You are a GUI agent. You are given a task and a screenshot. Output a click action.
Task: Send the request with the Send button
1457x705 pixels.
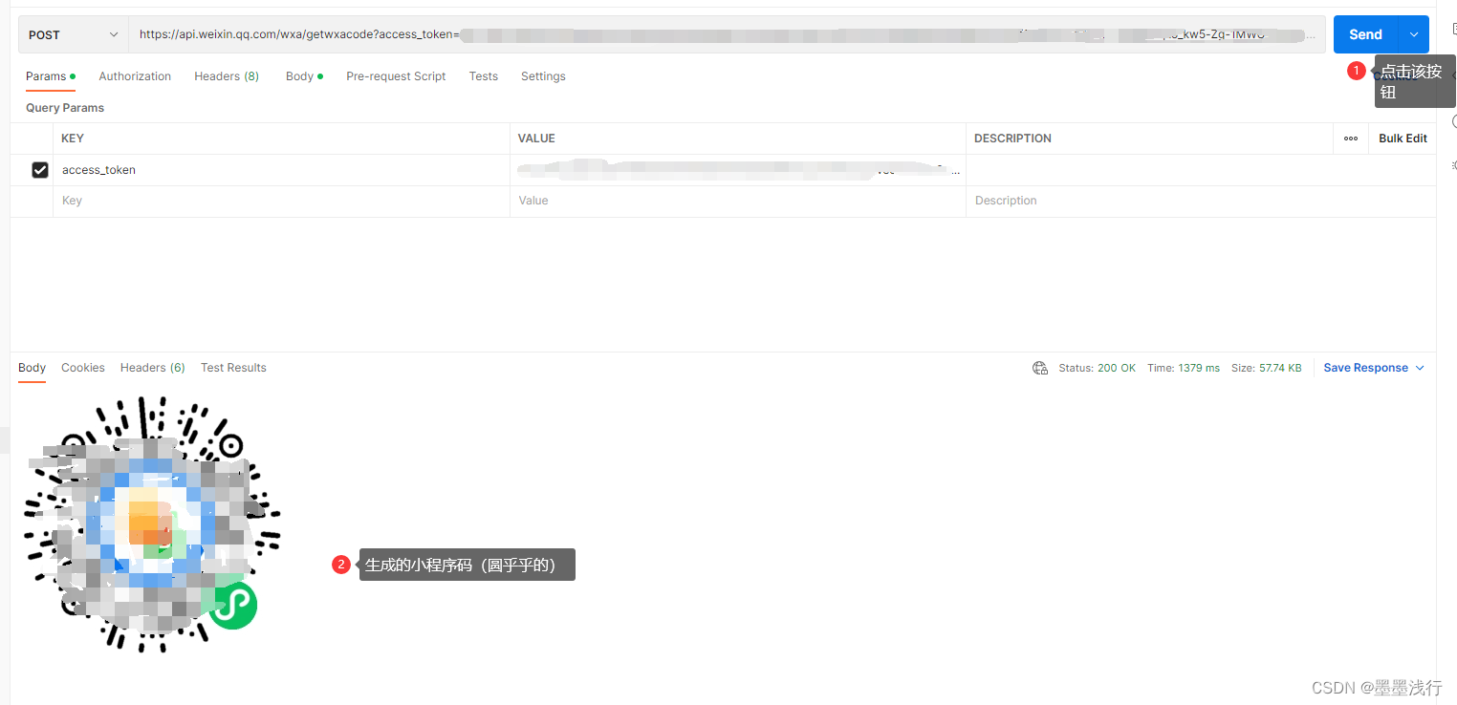coord(1365,34)
